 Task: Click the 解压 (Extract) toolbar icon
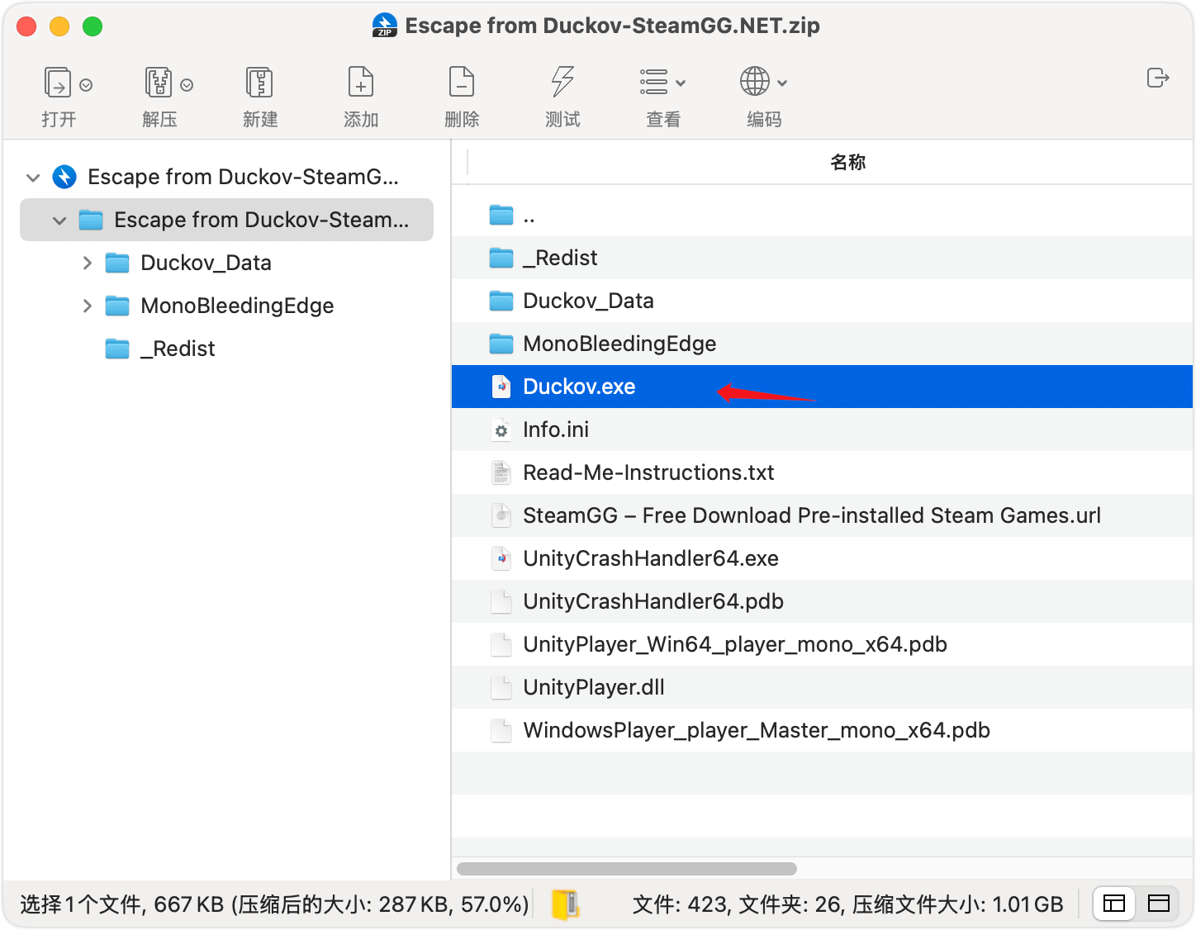(159, 83)
